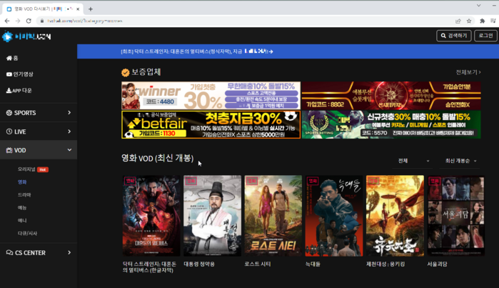Collapse the VOD sidebar section

click(x=39, y=150)
